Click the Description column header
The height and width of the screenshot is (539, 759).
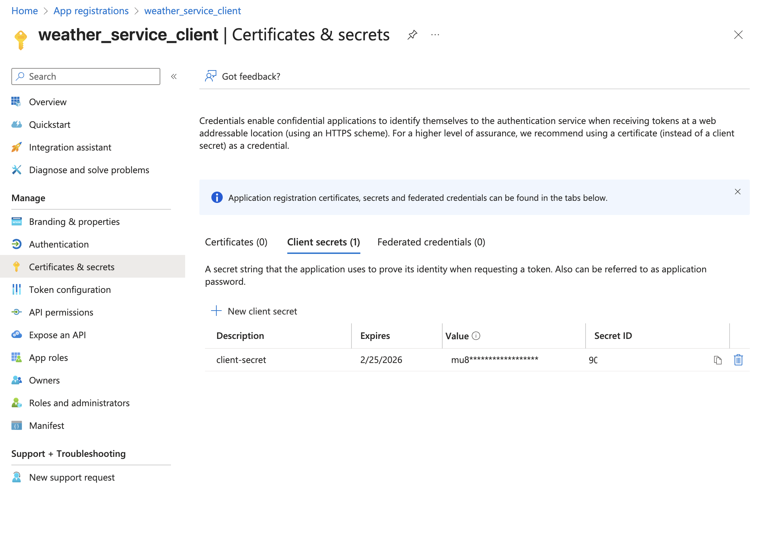(240, 336)
